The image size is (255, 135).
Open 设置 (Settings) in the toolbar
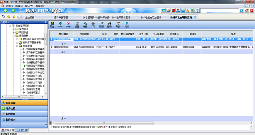(x=77, y=25)
